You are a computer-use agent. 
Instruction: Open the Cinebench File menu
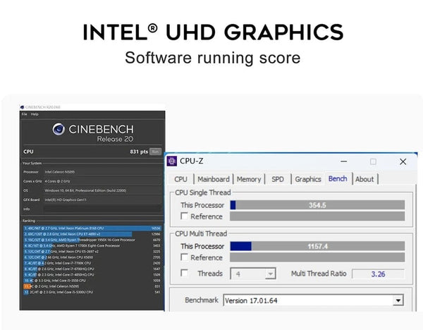coord(24,114)
